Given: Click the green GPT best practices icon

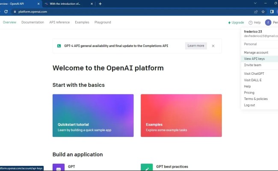Looking at the screenshot, I should click(147, 167).
